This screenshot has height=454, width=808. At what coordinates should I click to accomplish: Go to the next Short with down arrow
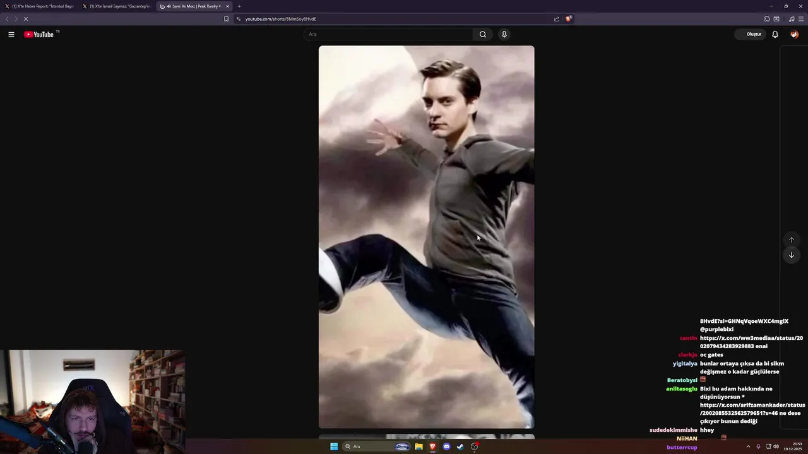[x=792, y=255]
